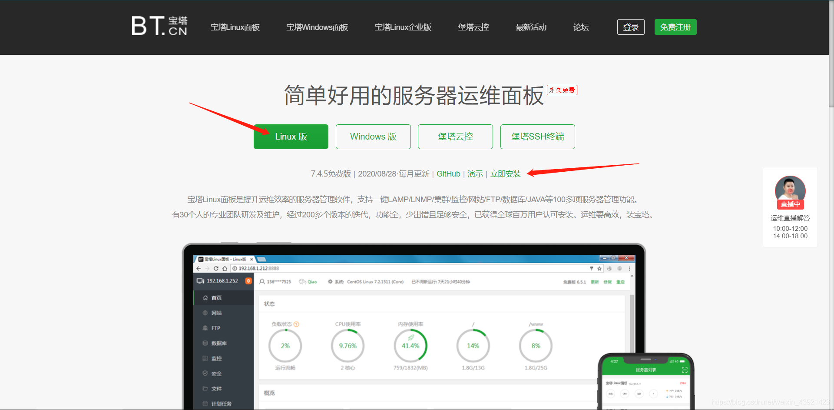Click the 堡塔SSH终端 button

point(538,137)
